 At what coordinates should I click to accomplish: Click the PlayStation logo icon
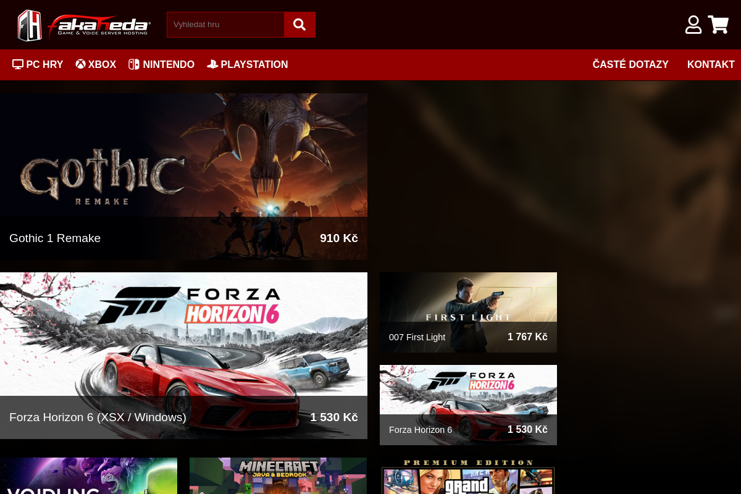click(x=212, y=64)
